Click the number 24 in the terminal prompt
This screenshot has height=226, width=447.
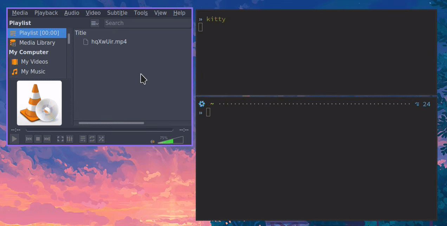[x=427, y=104]
